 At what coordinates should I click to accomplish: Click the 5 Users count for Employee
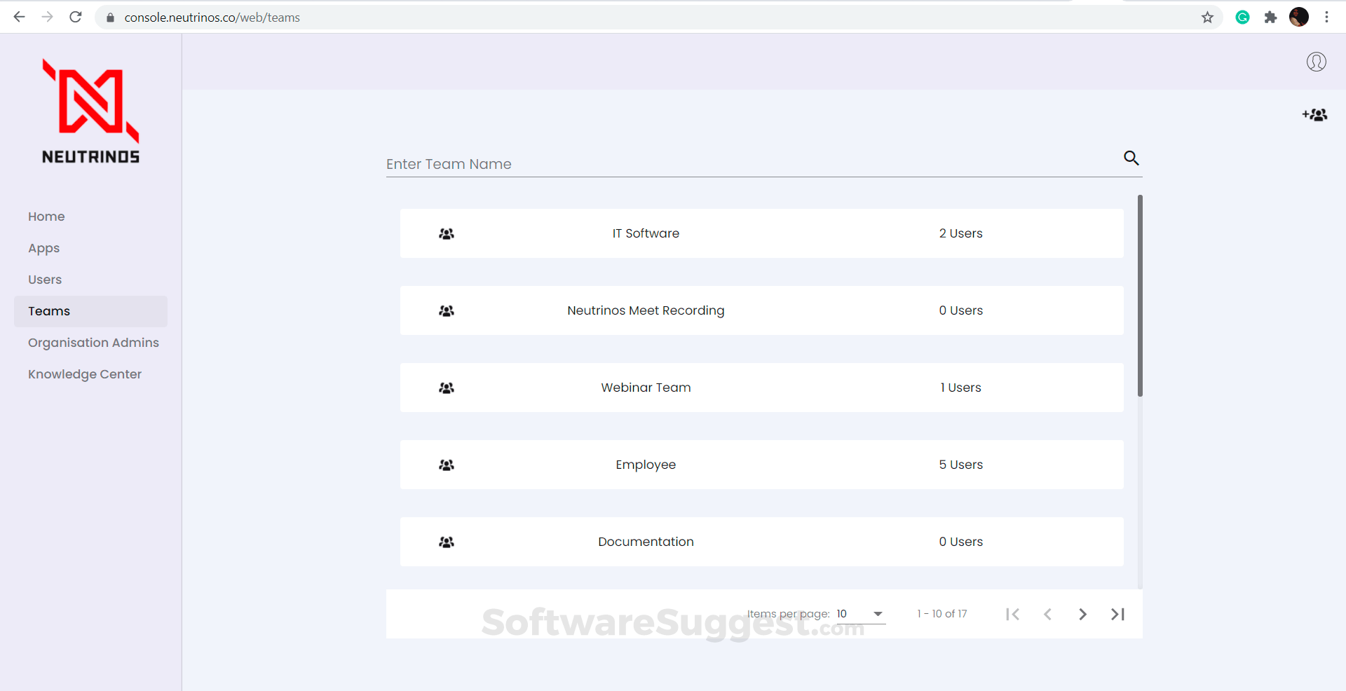pyautogui.click(x=960, y=465)
